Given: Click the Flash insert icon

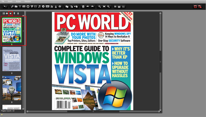Looking at the screenshot, I should click(x=43, y=6).
